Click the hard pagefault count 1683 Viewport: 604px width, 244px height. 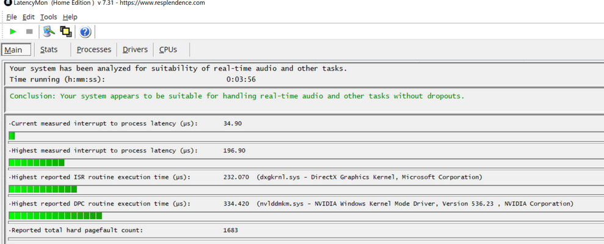tap(230, 230)
